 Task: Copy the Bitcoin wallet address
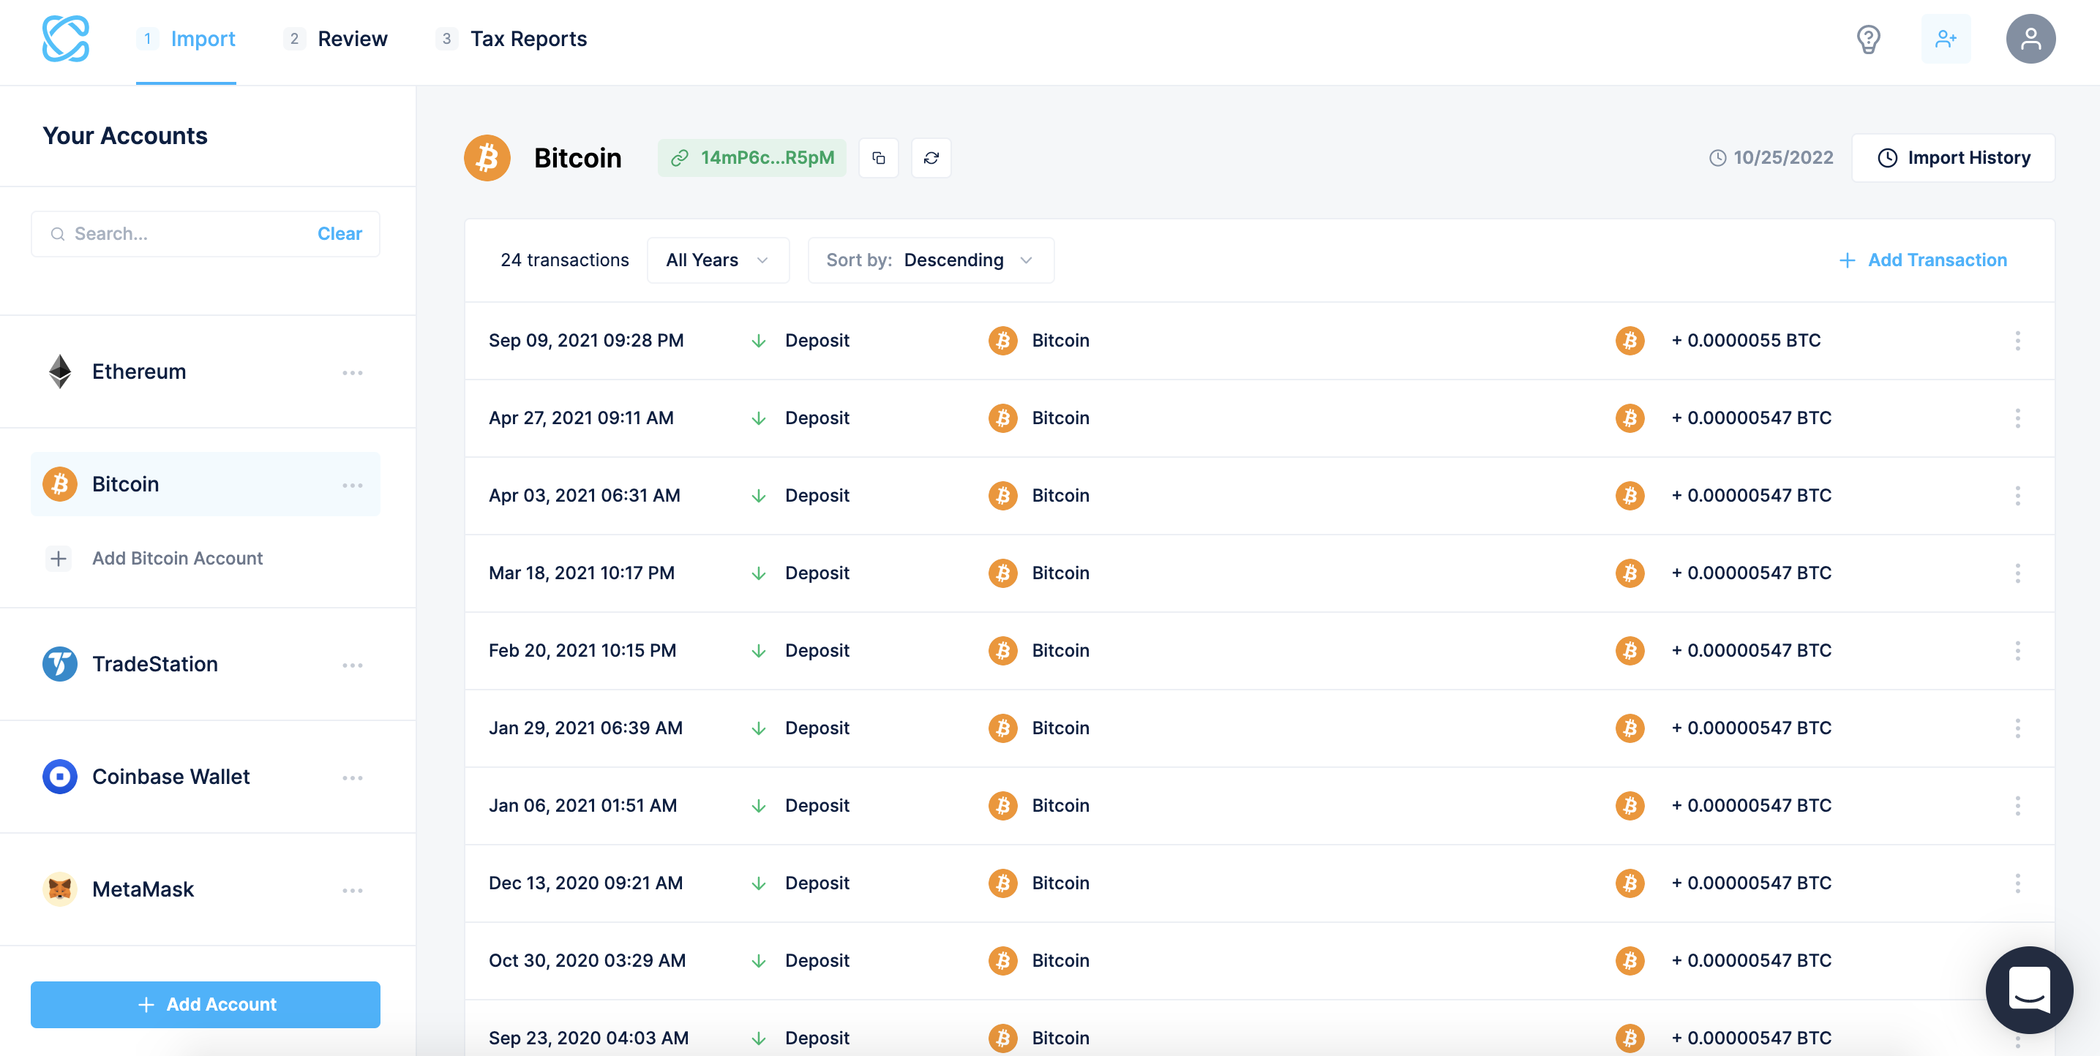click(x=879, y=157)
